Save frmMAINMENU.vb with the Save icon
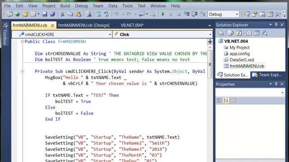The image size is (289, 162). [45, 14]
